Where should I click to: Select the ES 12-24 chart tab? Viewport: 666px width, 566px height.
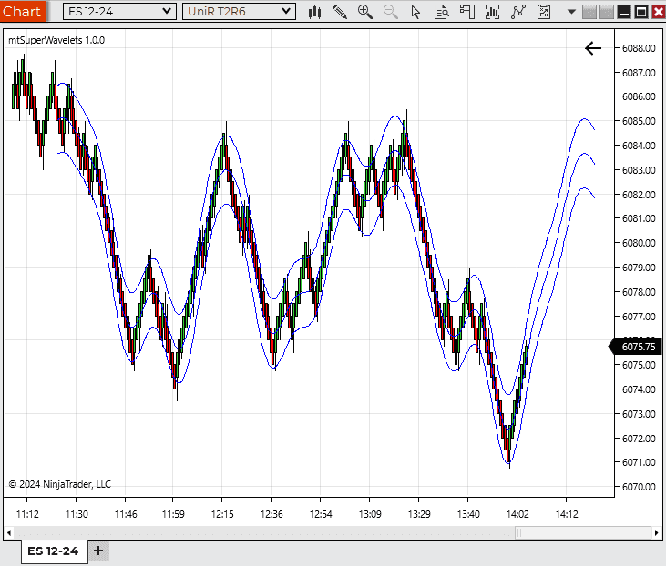pyautogui.click(x=54, y=551)
